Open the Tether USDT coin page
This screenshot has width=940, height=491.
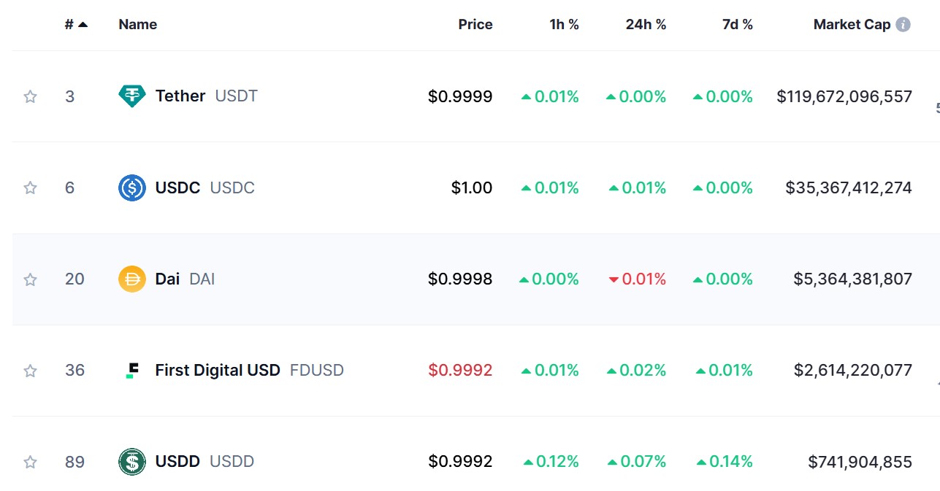(180, 96)
